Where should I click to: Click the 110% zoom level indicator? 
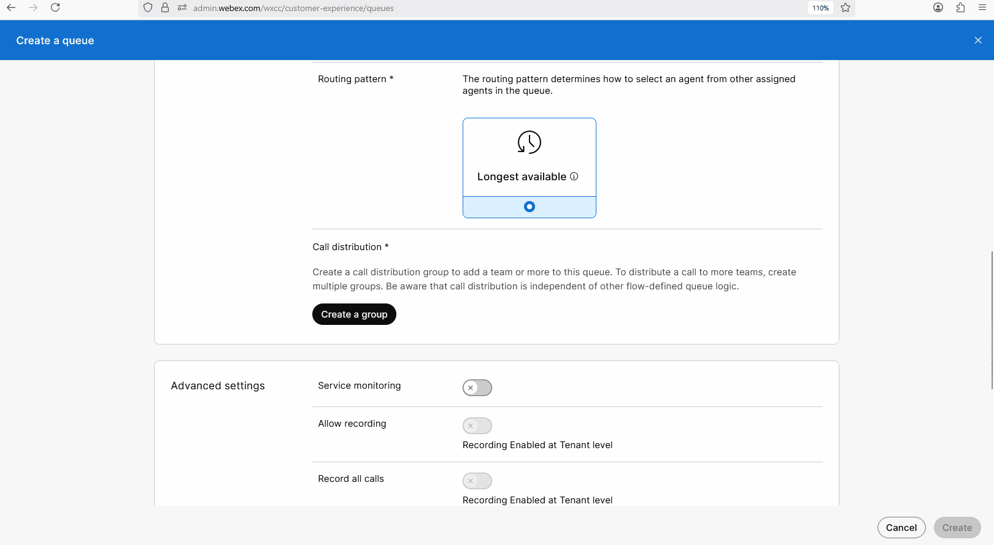click(x=820, y=8)
